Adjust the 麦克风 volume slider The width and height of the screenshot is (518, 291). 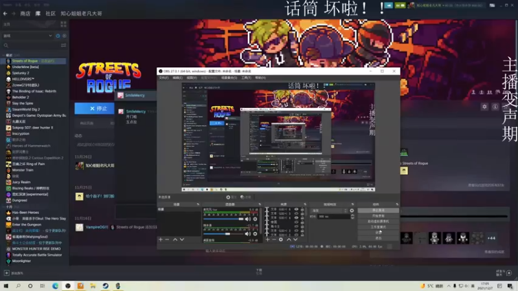click(223, 219)
